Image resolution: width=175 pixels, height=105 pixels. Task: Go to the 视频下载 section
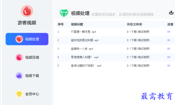[27, 76]
